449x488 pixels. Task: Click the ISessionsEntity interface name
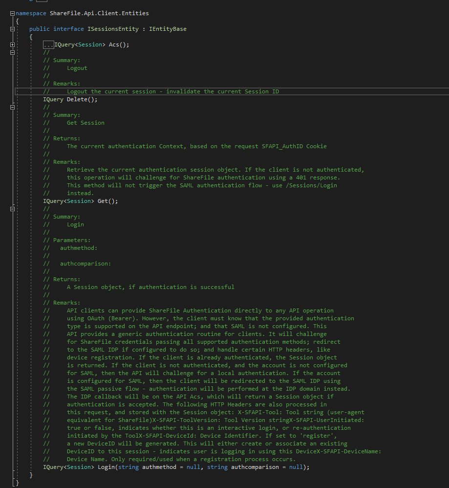pyautogui.click(x=113, y=29)
